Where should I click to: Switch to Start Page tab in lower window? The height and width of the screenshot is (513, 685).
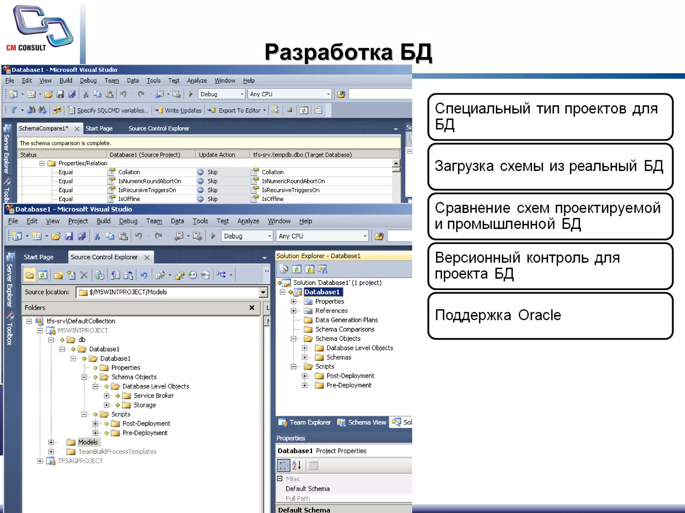tap(39, 257)
